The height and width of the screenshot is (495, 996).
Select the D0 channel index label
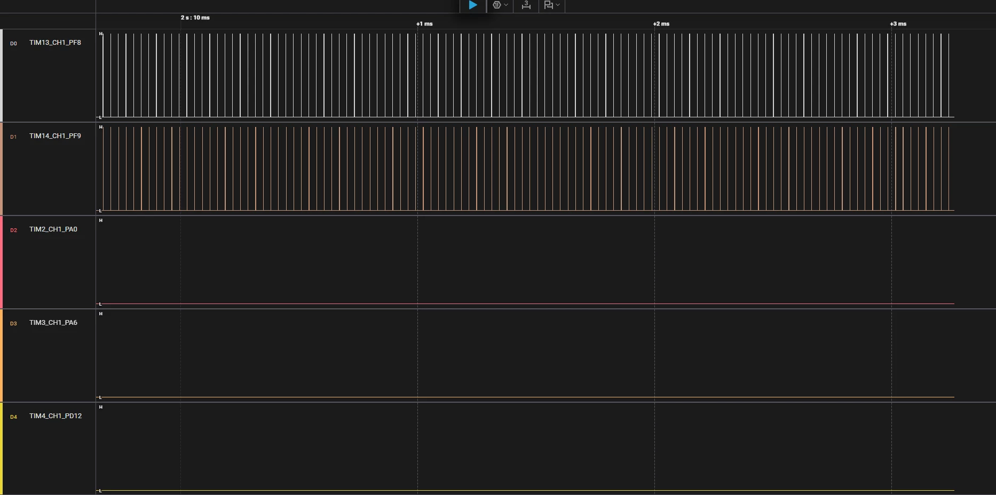[x=13, y=44]
